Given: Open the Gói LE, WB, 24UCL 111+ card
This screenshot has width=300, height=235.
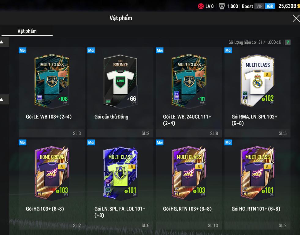Looking at the screenshot, I should (x=189, y=92).
